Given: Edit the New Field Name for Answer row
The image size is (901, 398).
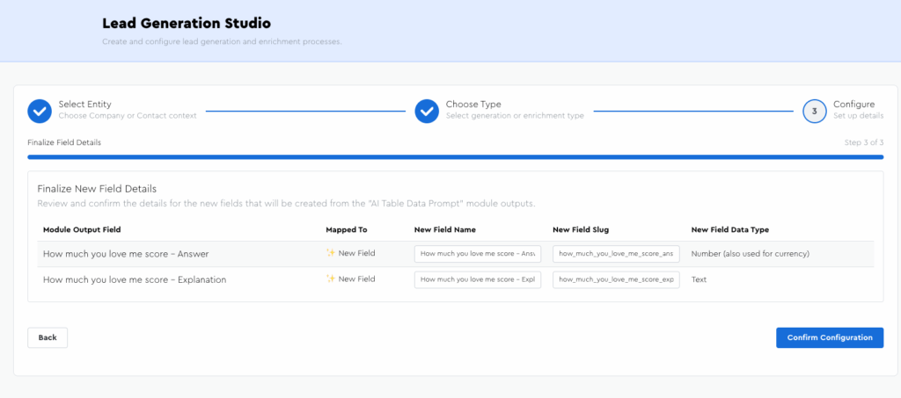Looking at the screenshot, I should 478,254.
